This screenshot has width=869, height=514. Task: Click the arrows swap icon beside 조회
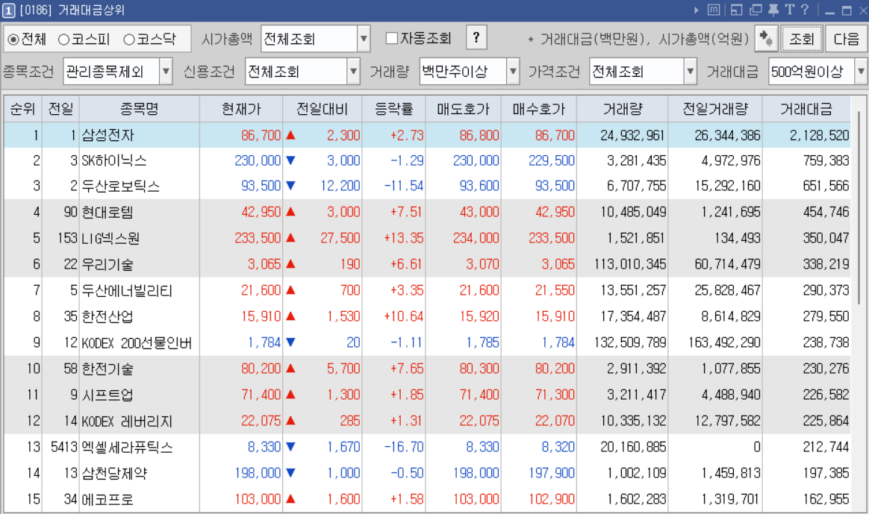point(766,38)
